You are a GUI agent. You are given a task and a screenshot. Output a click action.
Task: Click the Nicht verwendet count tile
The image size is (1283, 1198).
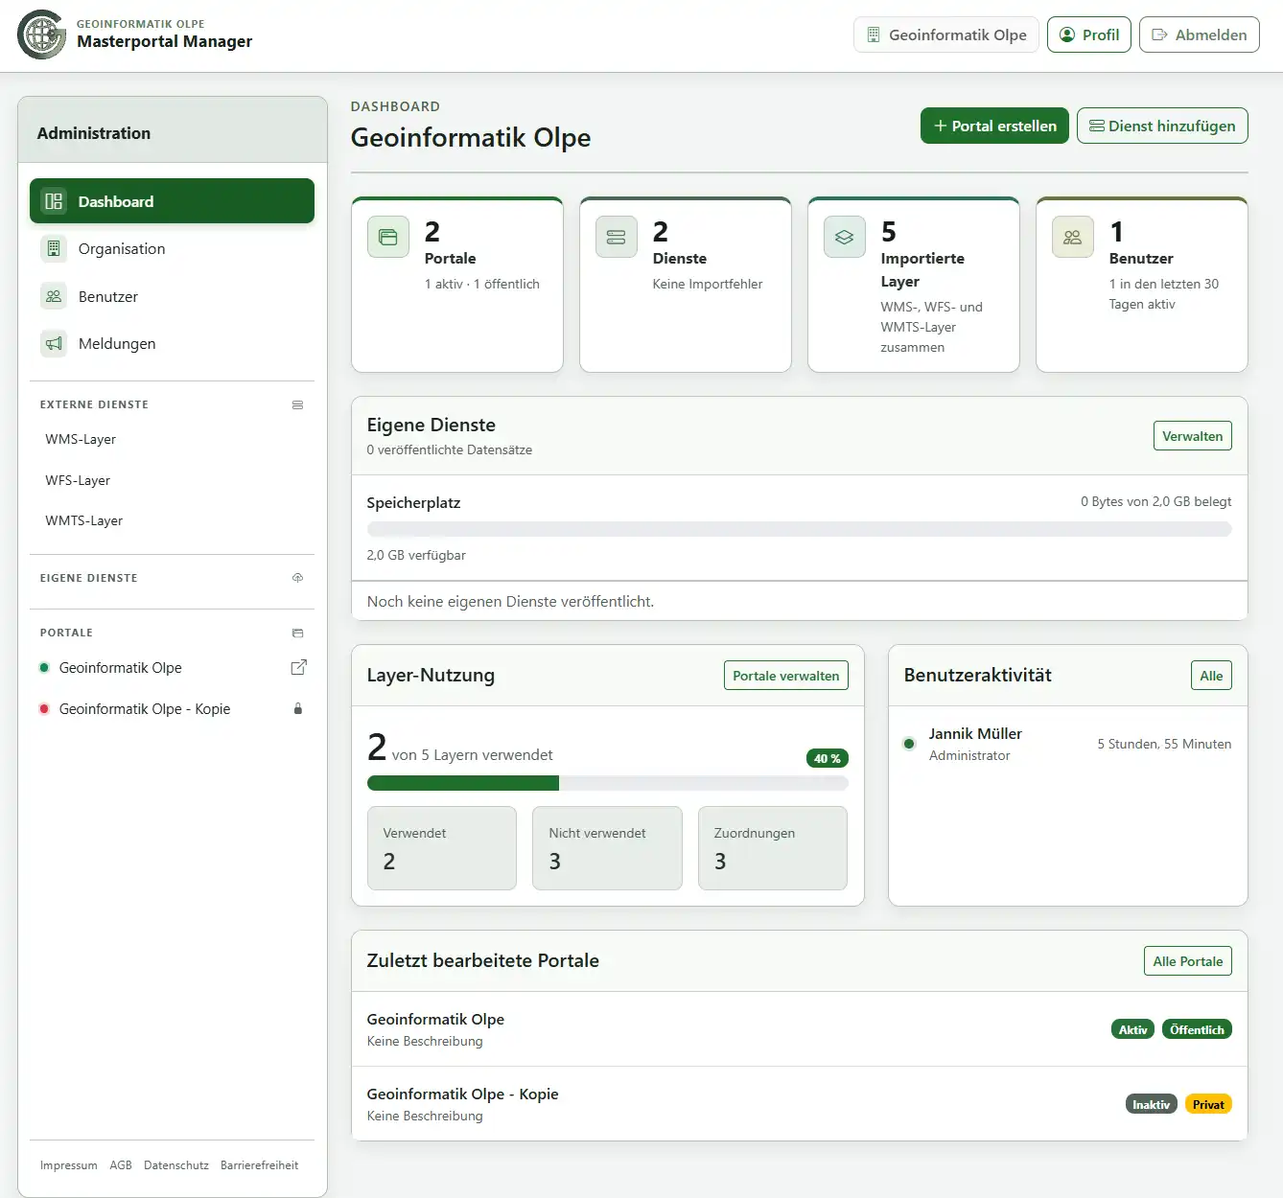pos(607,848)
